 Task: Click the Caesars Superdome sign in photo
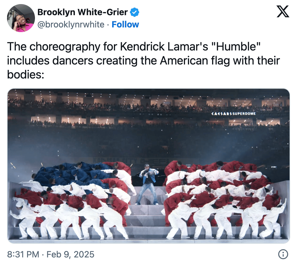pos(233,114)
